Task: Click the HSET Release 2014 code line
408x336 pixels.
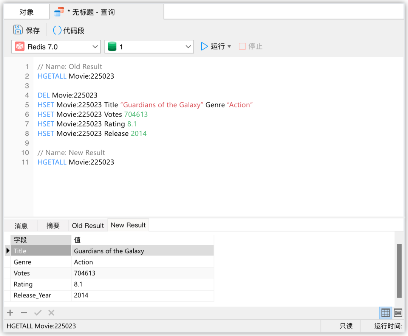Action: [x=92, y=133]
